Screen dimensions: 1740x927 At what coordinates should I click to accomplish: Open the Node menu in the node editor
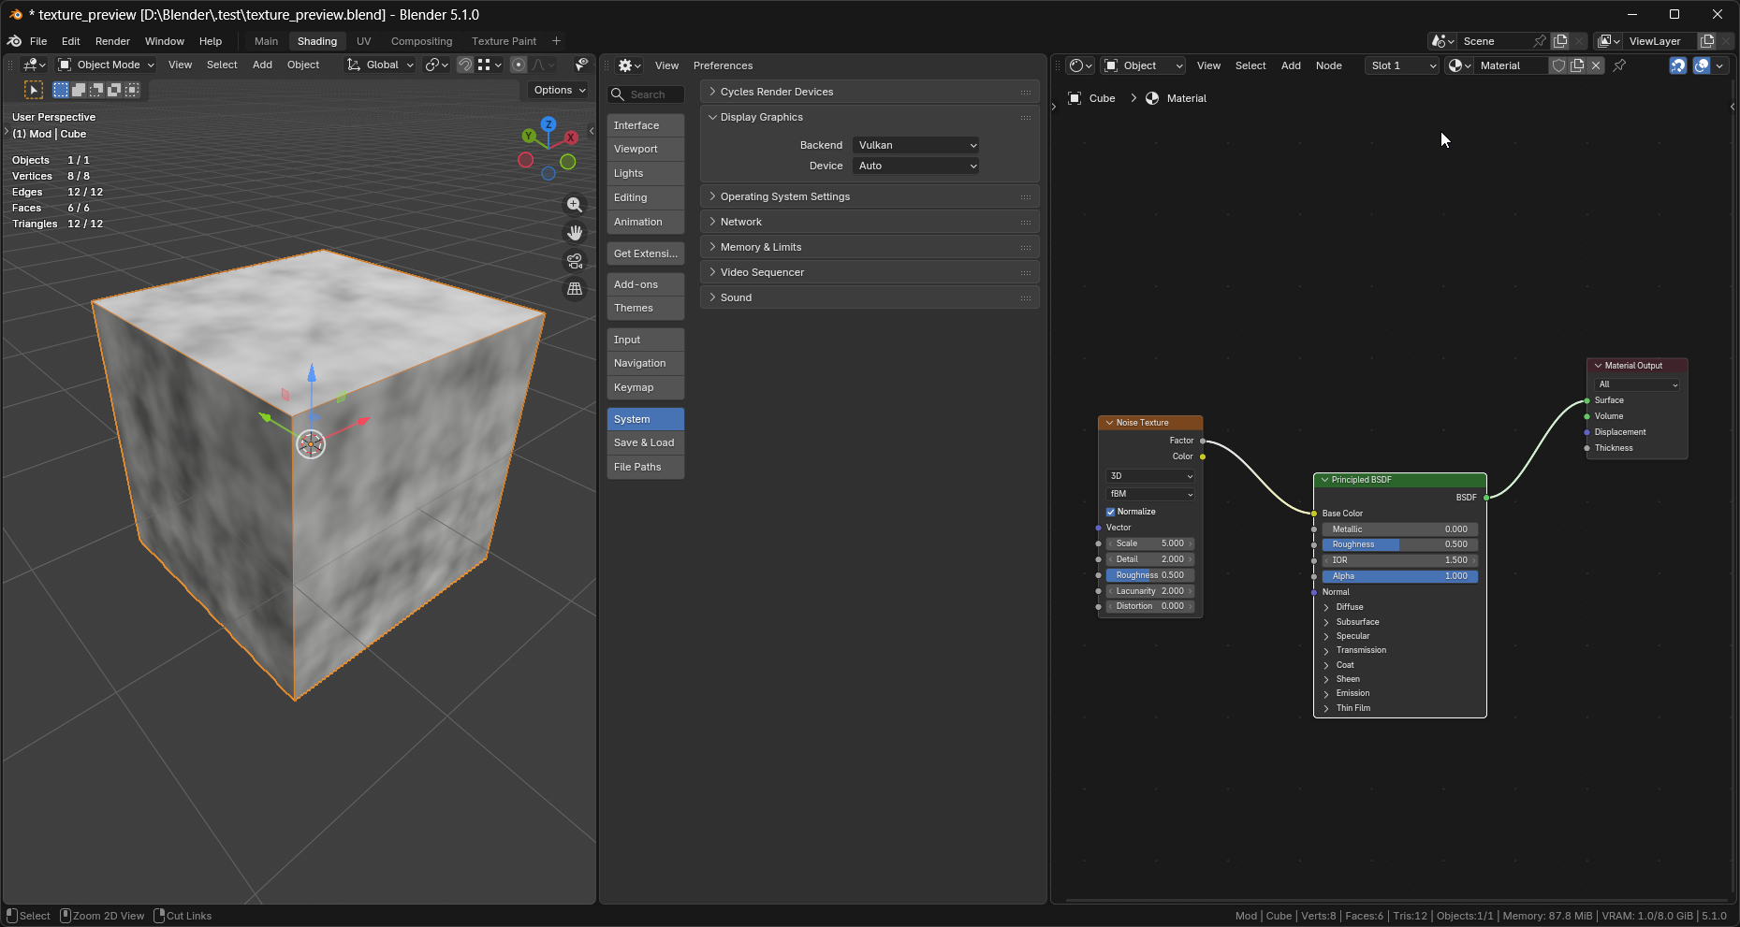pos(1328,65)
